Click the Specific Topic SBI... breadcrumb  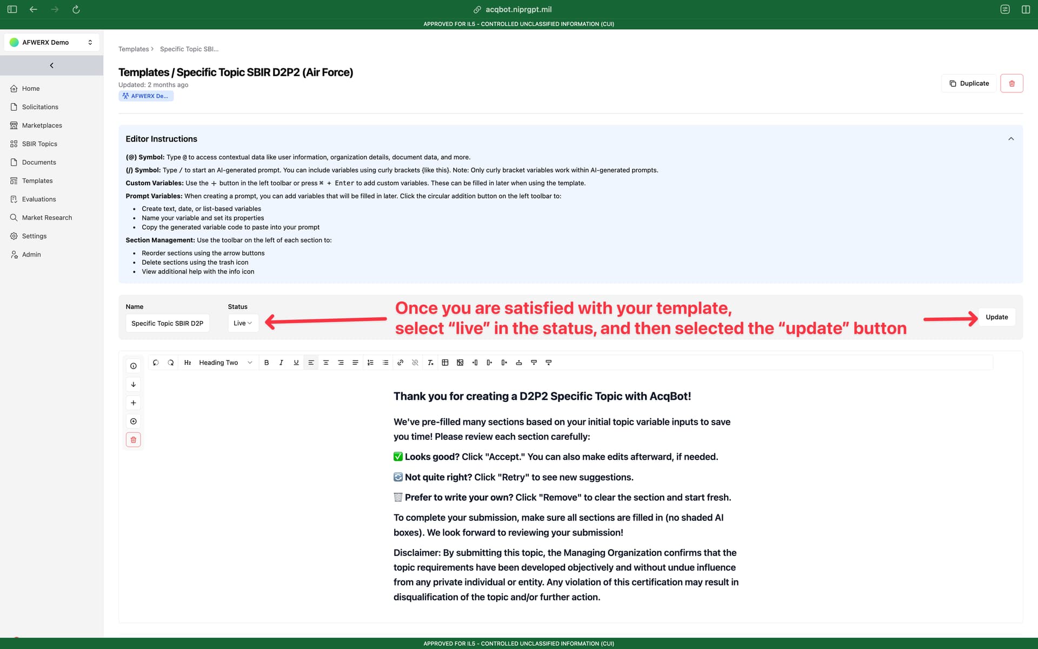click(189, 49)
